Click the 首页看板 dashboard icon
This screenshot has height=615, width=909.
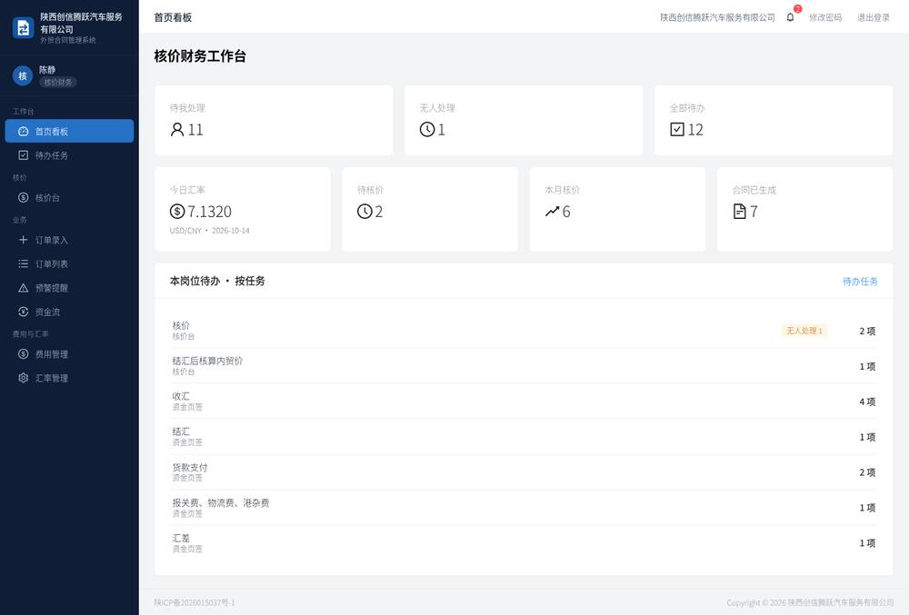pyautogui.click(x=24, y=132)
